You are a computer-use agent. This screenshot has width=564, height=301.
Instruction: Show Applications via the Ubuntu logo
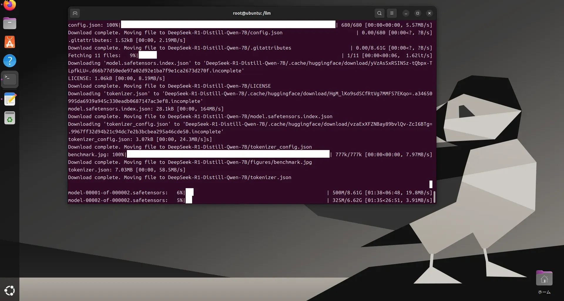[10, 290]
